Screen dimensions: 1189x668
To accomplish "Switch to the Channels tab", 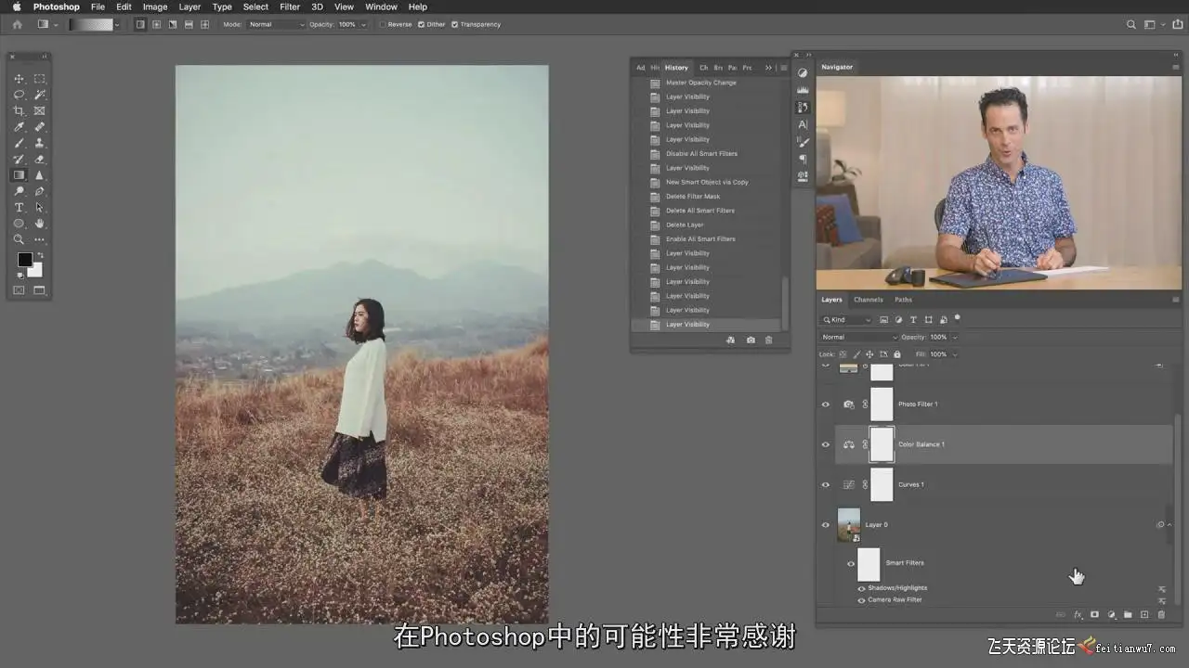I will pyautogui.click(x=869, y=300).
